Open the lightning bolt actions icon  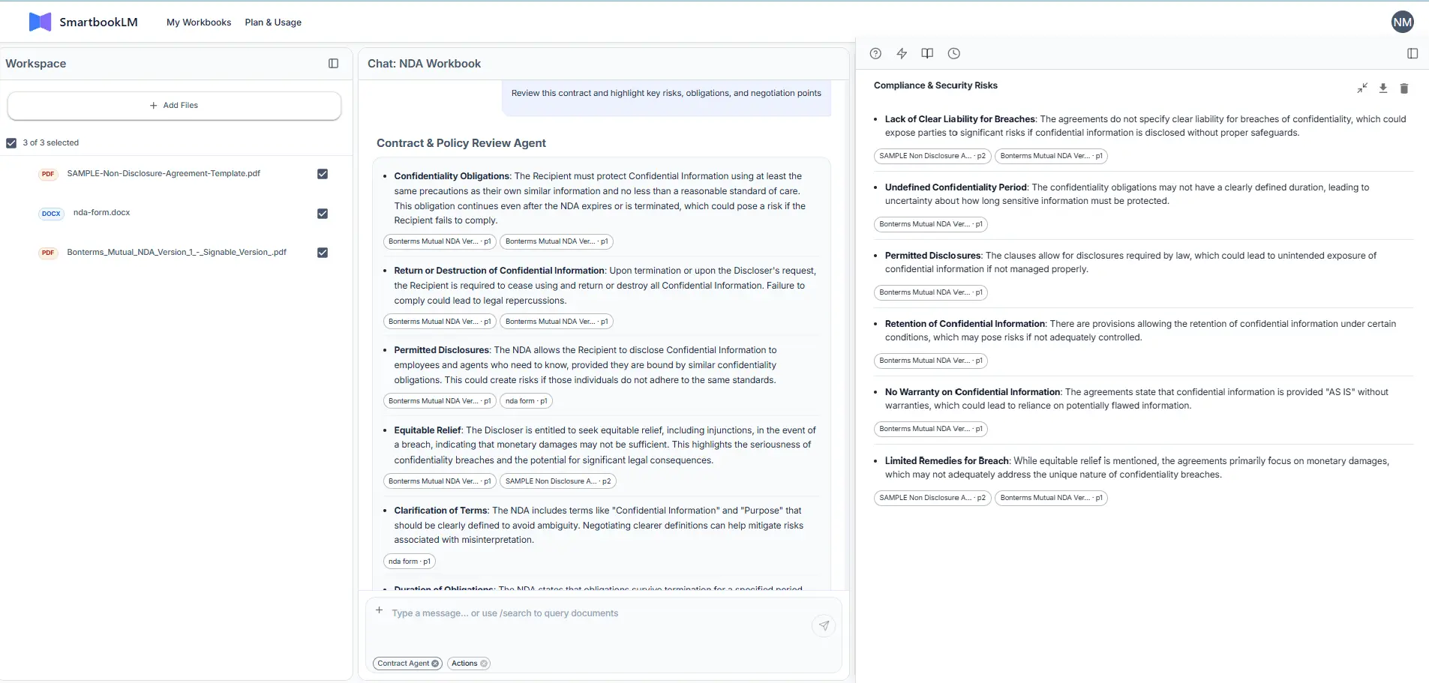(902, 53)
